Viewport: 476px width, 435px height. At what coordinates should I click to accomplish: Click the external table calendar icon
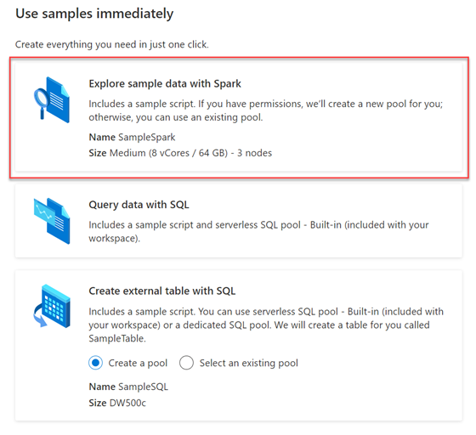click(x=52, y=306)
